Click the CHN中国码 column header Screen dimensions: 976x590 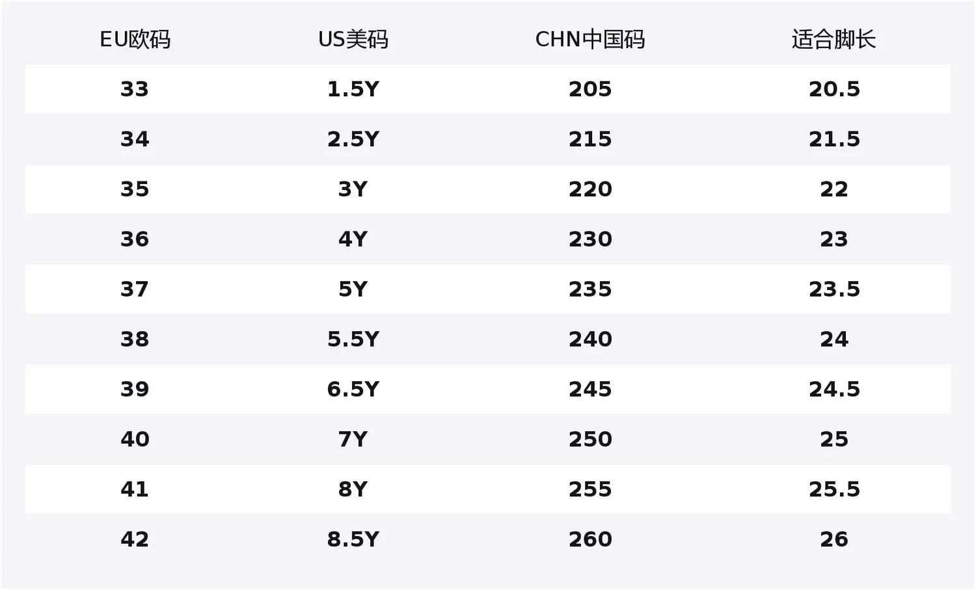pos(590,40)
